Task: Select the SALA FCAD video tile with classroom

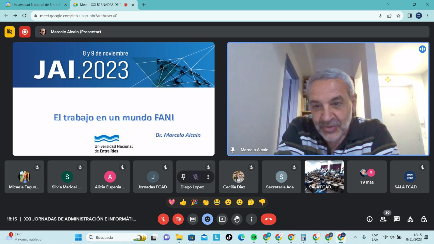Action: (324, 177)
